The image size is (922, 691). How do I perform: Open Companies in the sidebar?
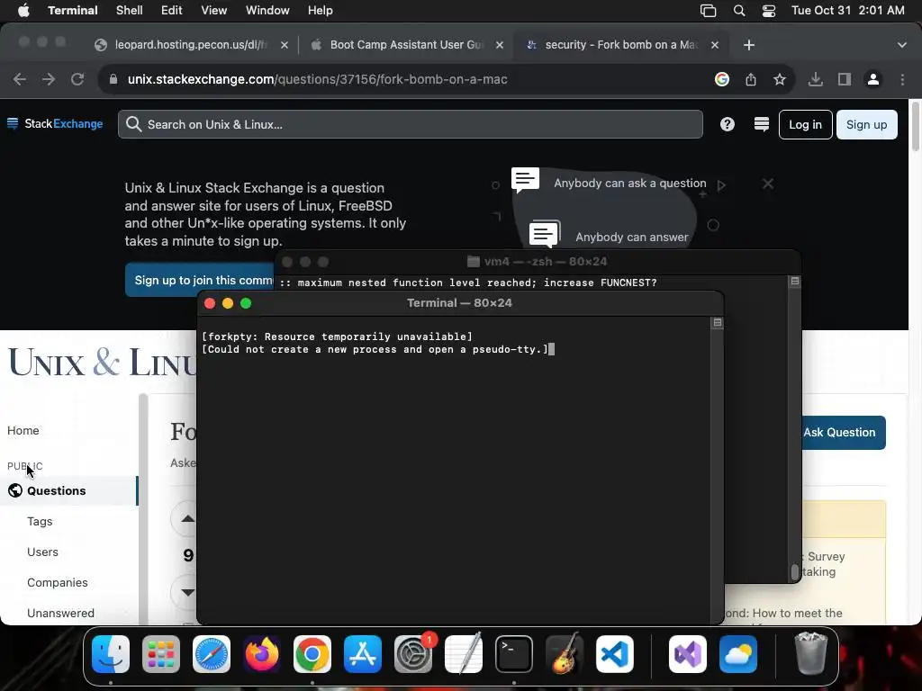click(x=57, y=582)
